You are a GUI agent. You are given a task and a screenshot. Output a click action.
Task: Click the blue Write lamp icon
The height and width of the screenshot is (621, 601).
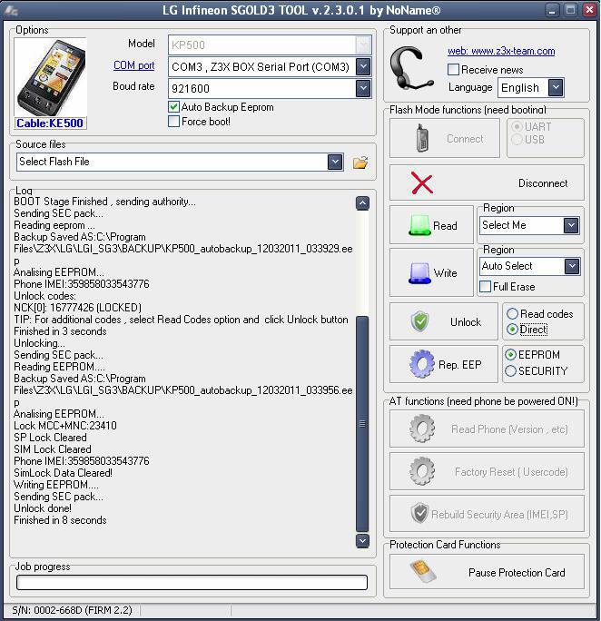pos(419,273)
